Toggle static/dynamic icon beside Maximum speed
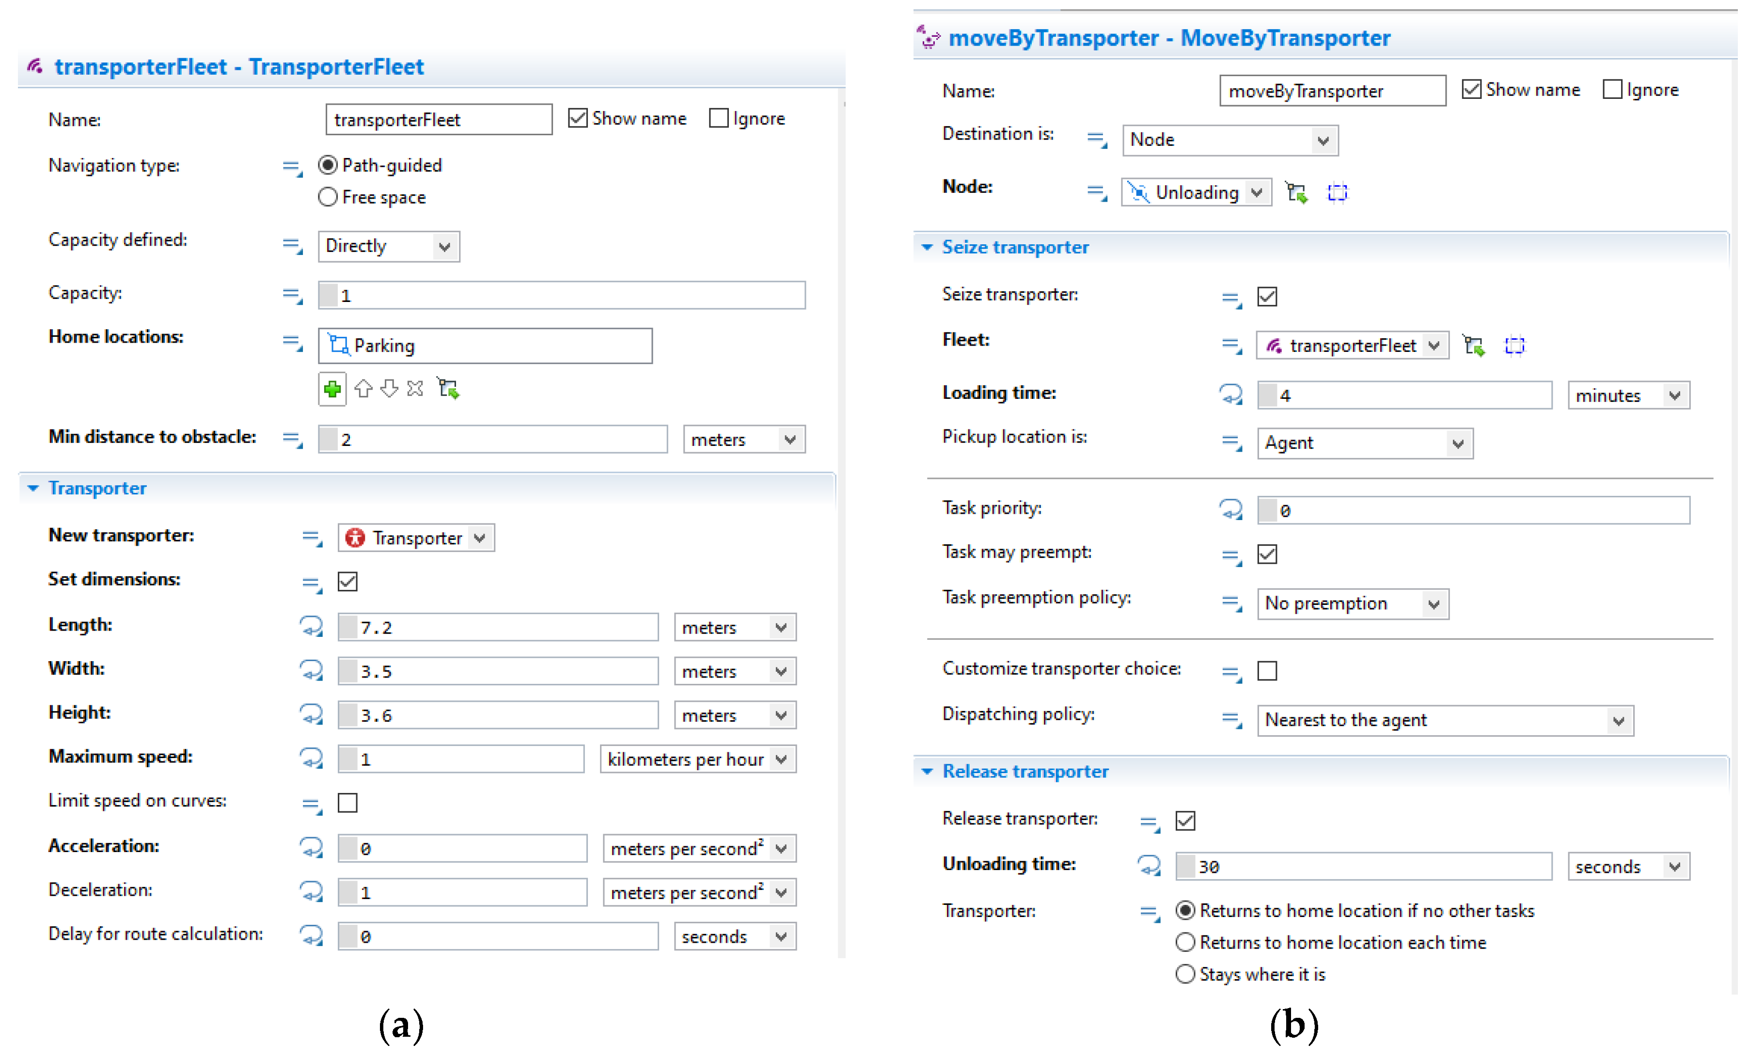Viewport: 1749px width, 1060px height. [x=311, y=758]
